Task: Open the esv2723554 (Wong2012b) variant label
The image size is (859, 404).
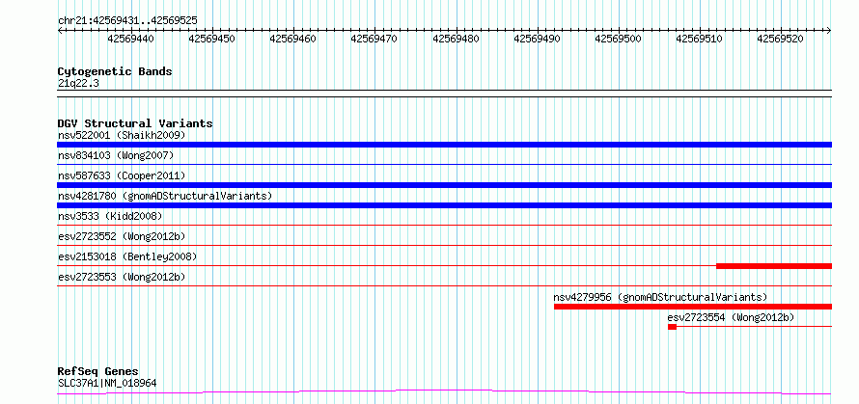Action: (x=731, y=317)
